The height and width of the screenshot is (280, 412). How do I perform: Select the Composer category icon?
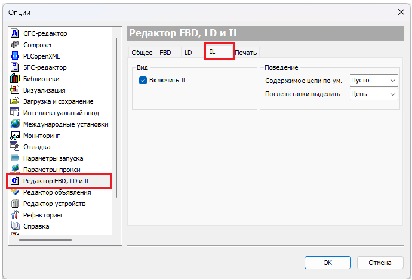16,45
